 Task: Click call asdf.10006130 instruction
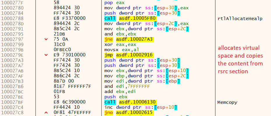tap(131, 102)
